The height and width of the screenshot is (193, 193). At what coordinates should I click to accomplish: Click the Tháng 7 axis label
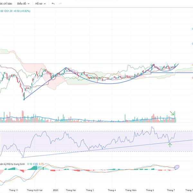pos(171,190)
